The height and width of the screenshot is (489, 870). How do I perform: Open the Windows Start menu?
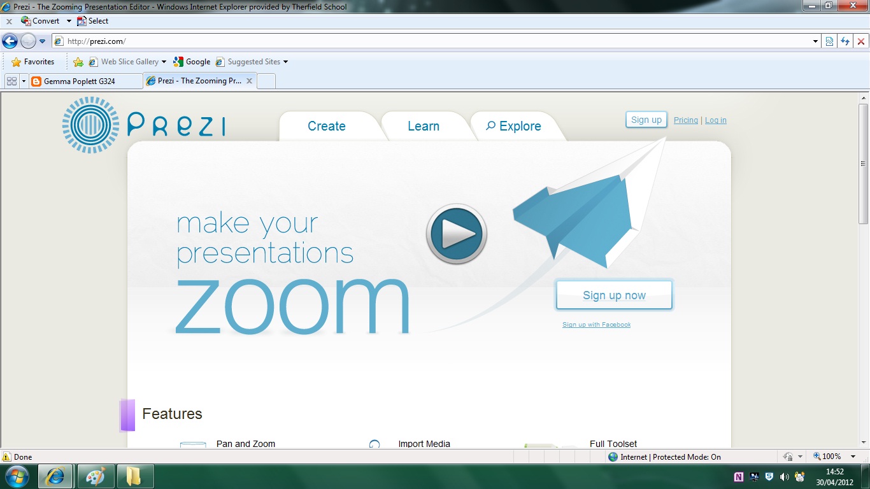17,476
